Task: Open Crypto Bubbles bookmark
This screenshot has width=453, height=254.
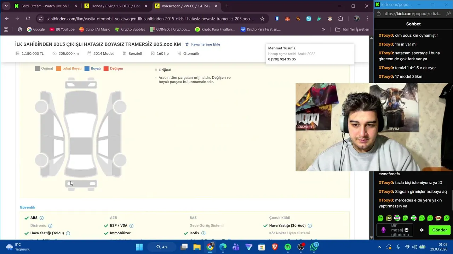Action: coord(130,29)
